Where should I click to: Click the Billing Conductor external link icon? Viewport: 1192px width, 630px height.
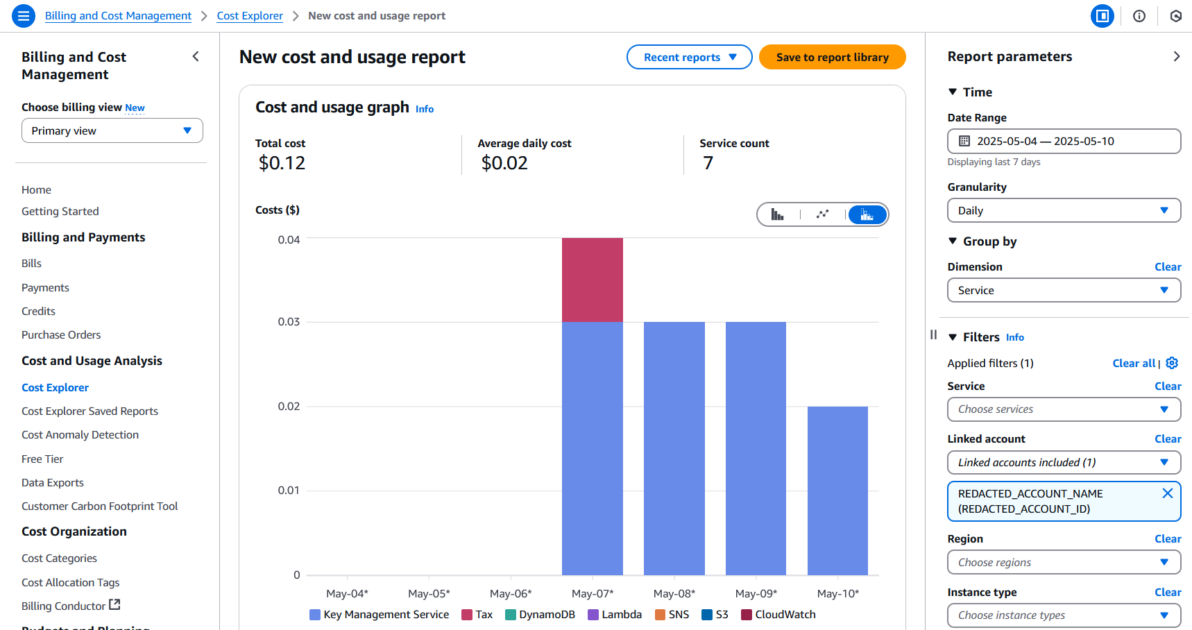pos(115,605)
